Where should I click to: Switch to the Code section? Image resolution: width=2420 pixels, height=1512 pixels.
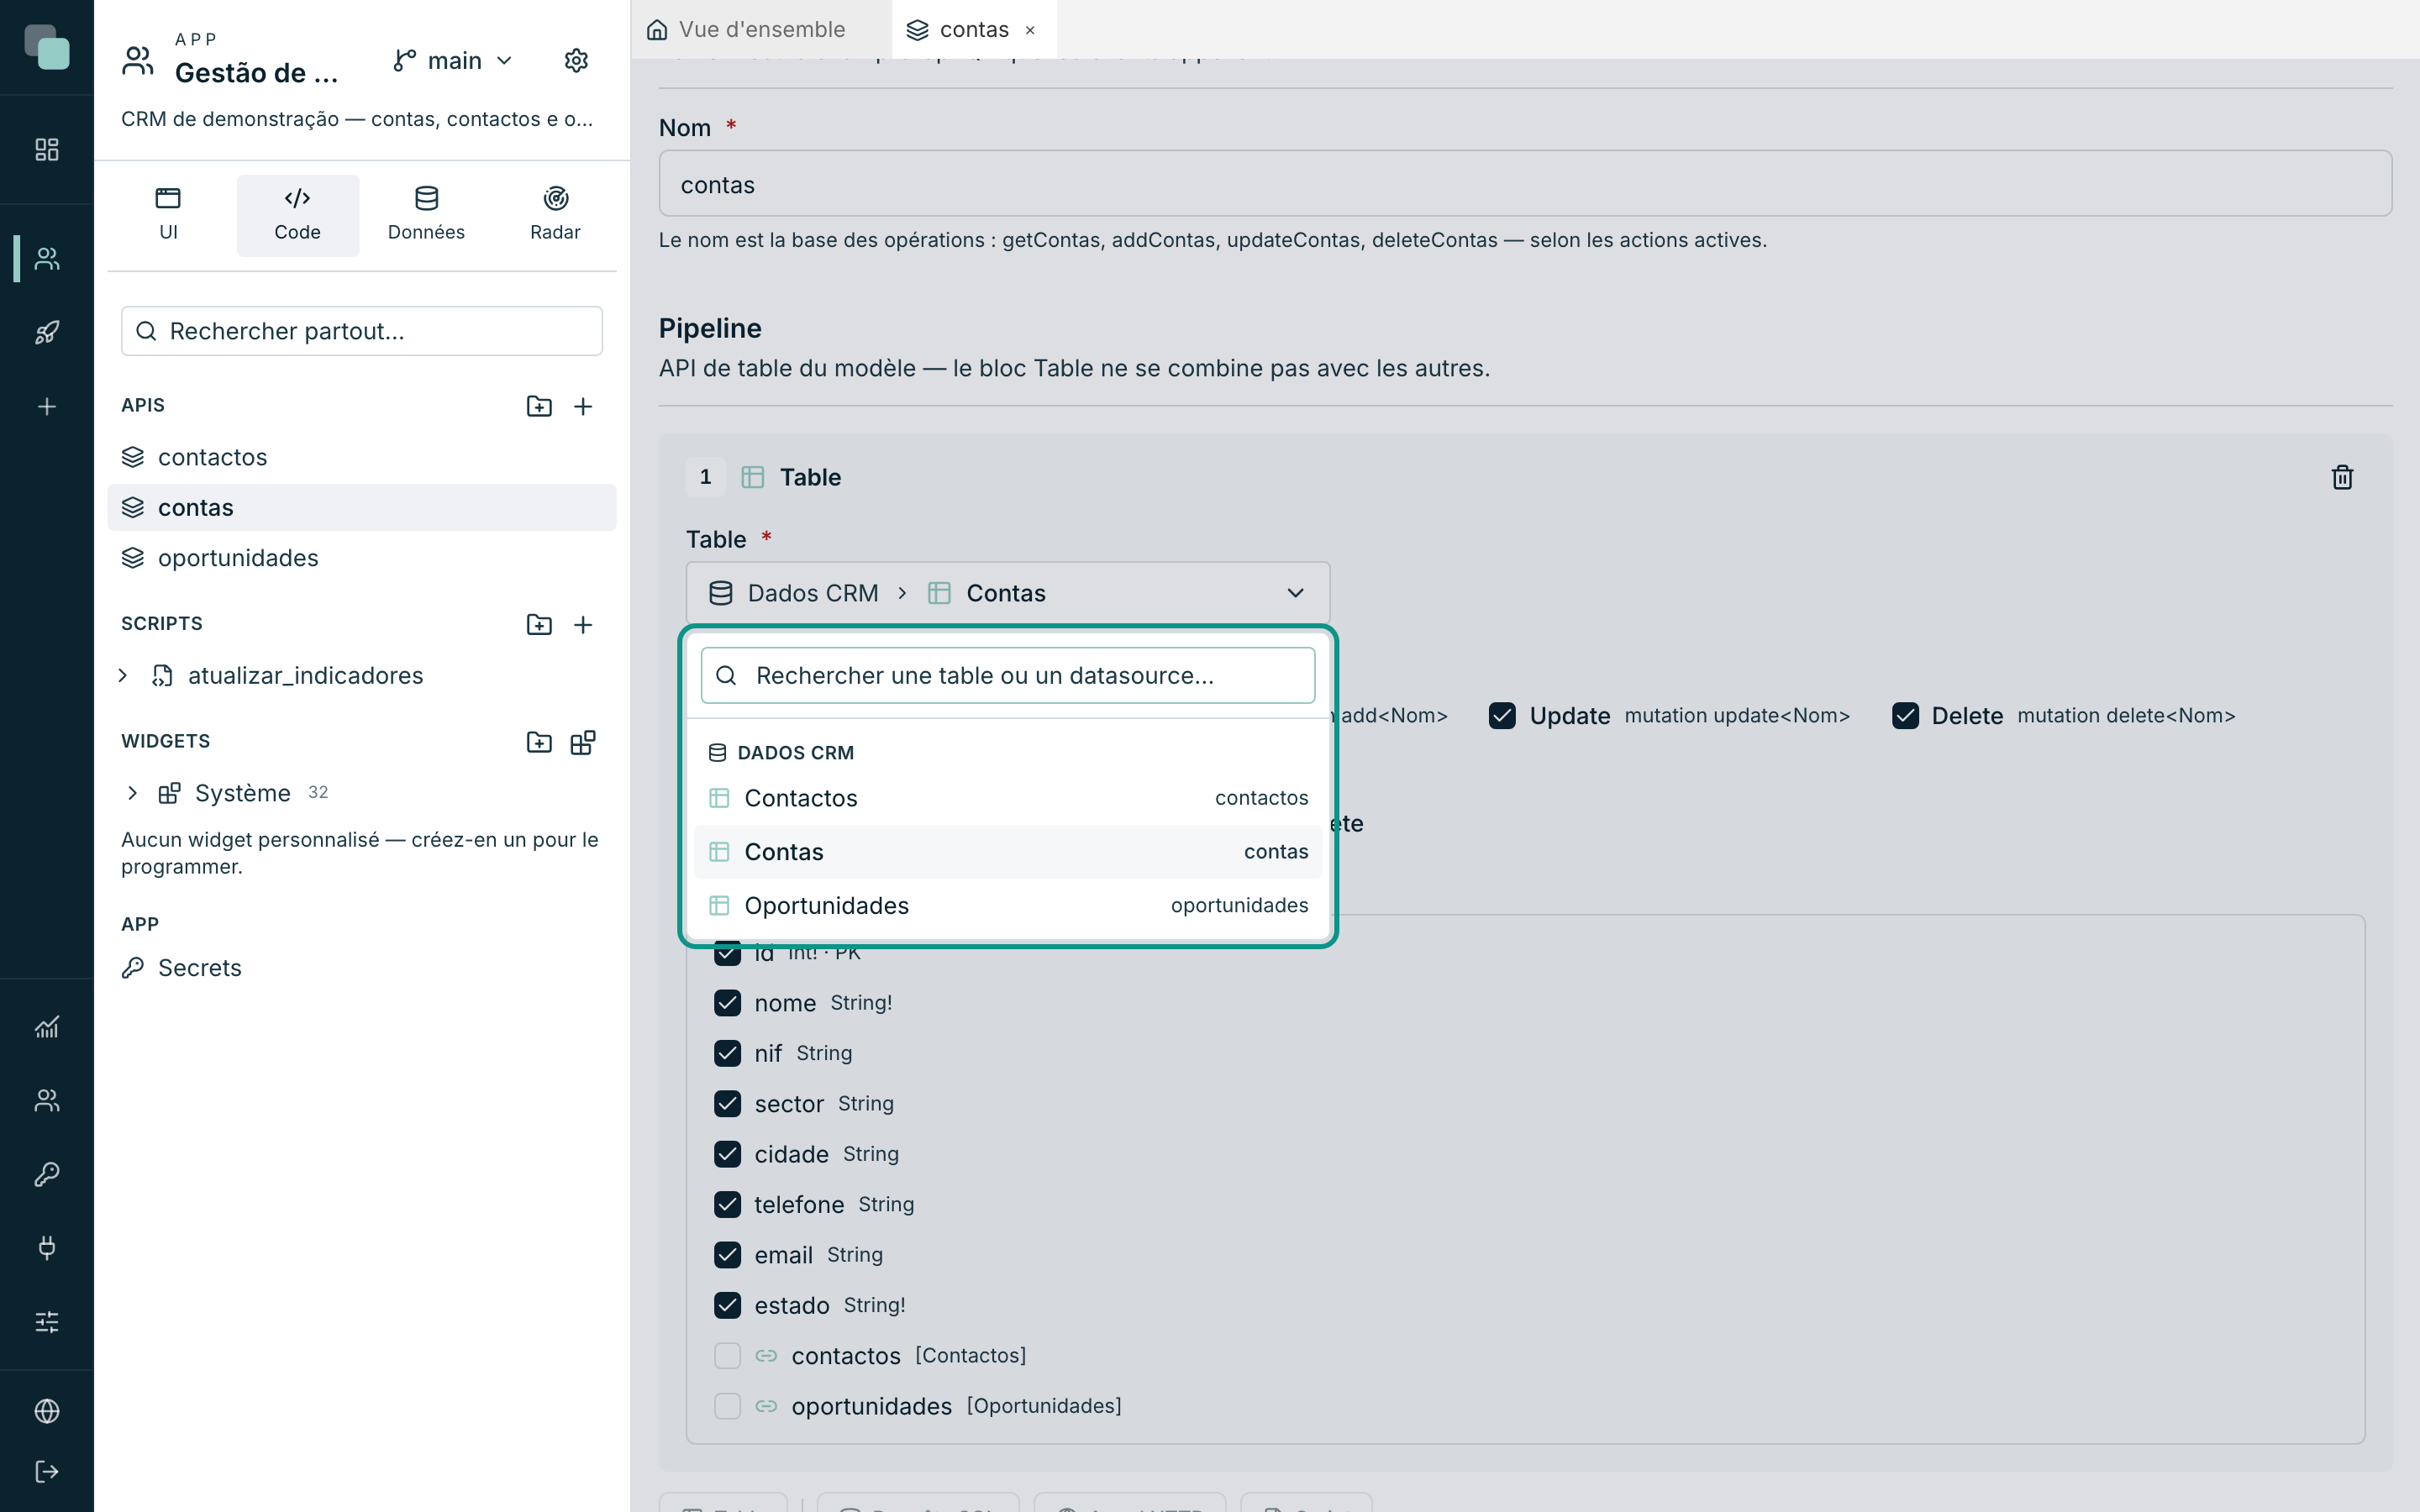click(x=298, y=215)
